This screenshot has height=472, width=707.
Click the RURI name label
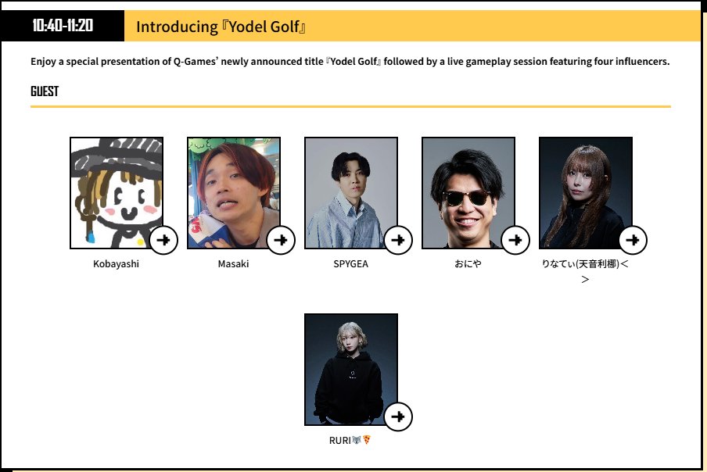[x=350, y=440]
